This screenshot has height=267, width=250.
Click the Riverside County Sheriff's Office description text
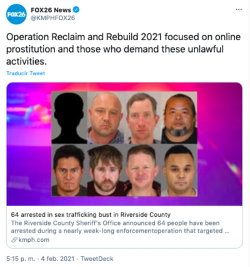120,227
